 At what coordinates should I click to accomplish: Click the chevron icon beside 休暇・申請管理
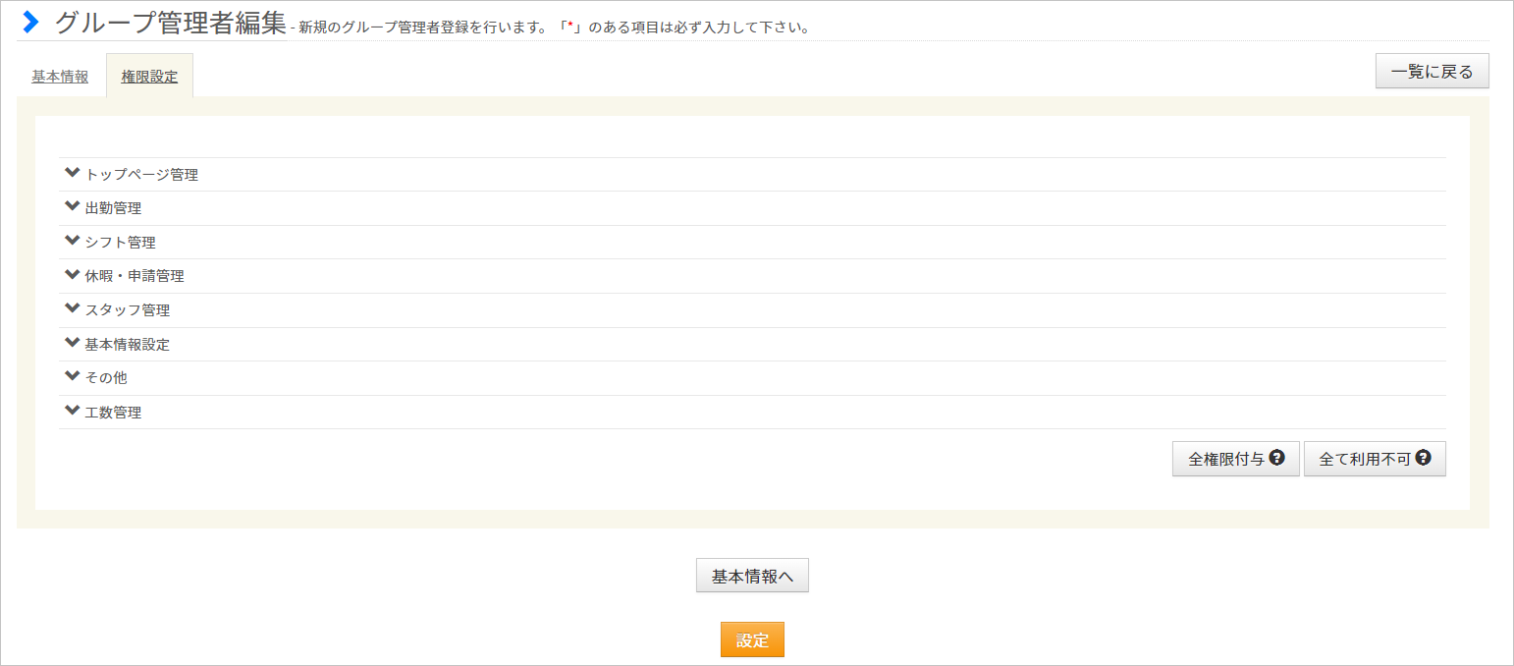point(72,275)
